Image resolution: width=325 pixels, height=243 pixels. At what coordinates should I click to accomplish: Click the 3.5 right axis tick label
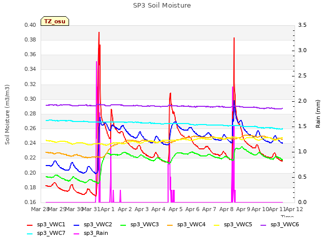coord(302,25)
